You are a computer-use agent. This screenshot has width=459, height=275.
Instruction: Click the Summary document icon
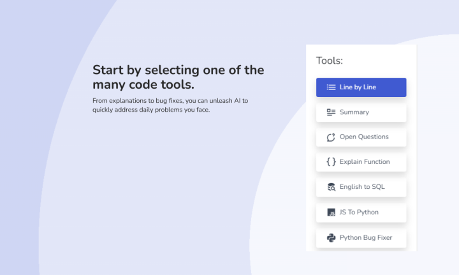point(331,112)
